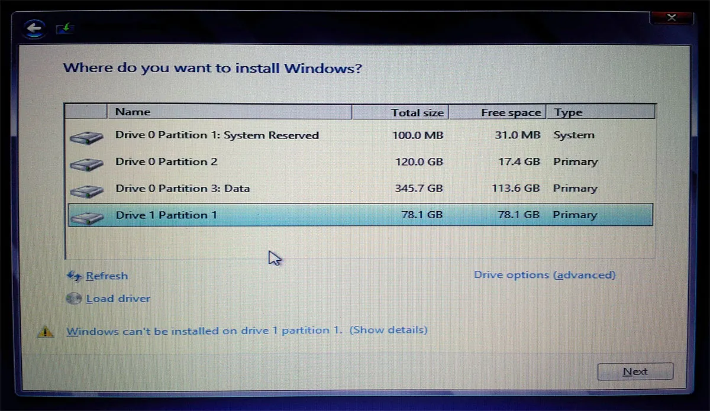Open Show details for the installation warning
This screenshot has height=411, width=710.
point(389,330)
